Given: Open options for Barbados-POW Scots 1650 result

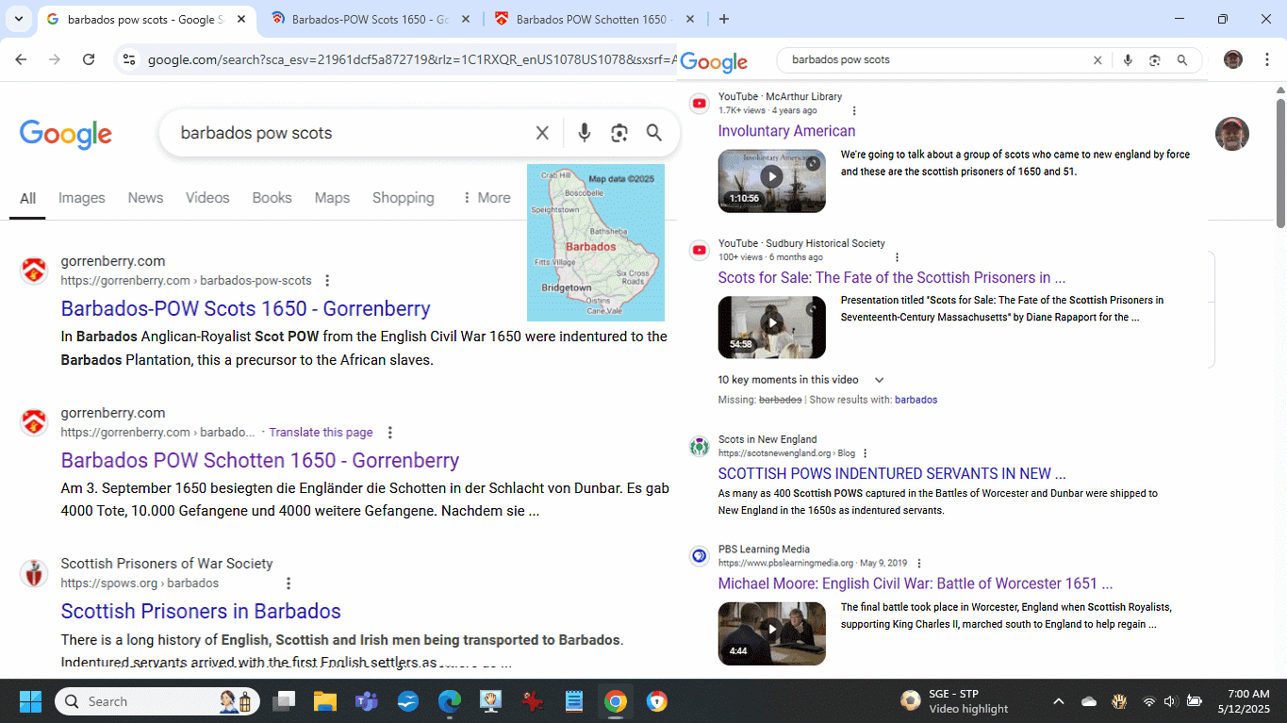Looking at the screenshot, I should 327,281.
